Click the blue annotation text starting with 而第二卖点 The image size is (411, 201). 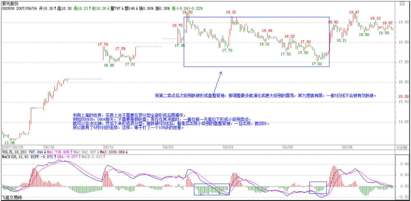266,96
